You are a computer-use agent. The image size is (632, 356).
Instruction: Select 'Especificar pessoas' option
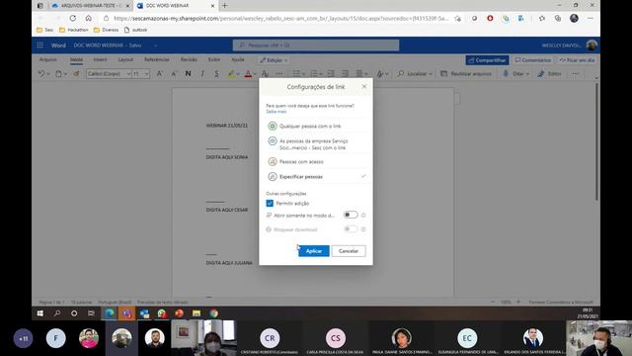point(316,176)
